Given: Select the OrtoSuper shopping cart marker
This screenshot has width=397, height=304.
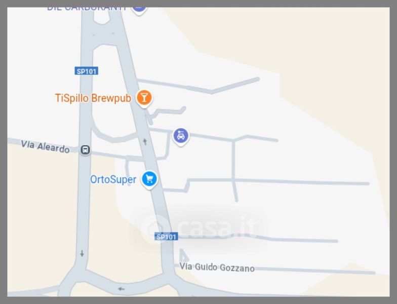Looking at the screenshot, I should pyautogui.click(x=149, y=179).
